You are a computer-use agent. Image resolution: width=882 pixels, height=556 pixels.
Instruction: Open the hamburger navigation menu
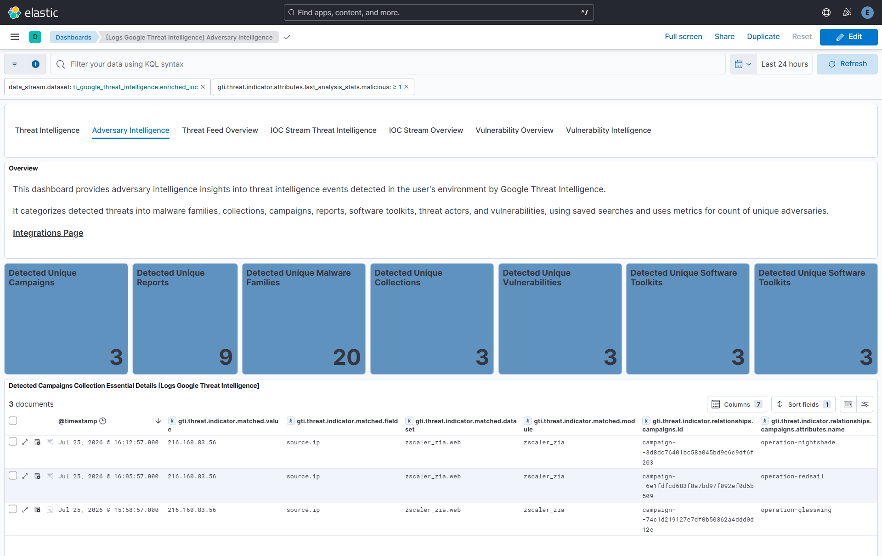(15, 37)
